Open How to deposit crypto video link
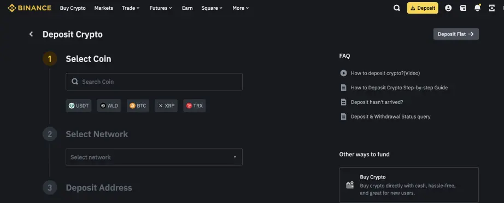The image size is (504, 203). click(x=385, y=73)
